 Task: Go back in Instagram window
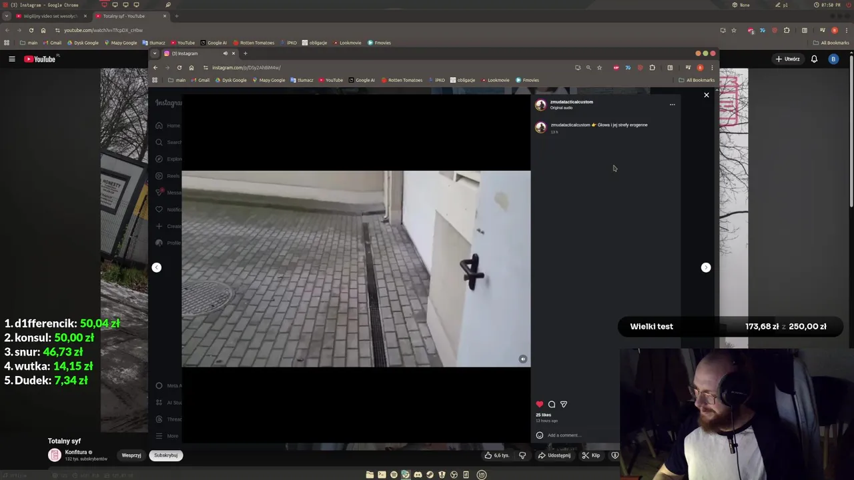point(155,67)
